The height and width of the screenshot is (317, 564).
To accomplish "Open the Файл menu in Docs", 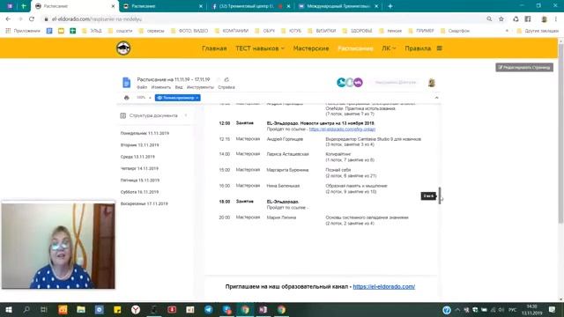I will pyautogui.click(x=142, y=87).
